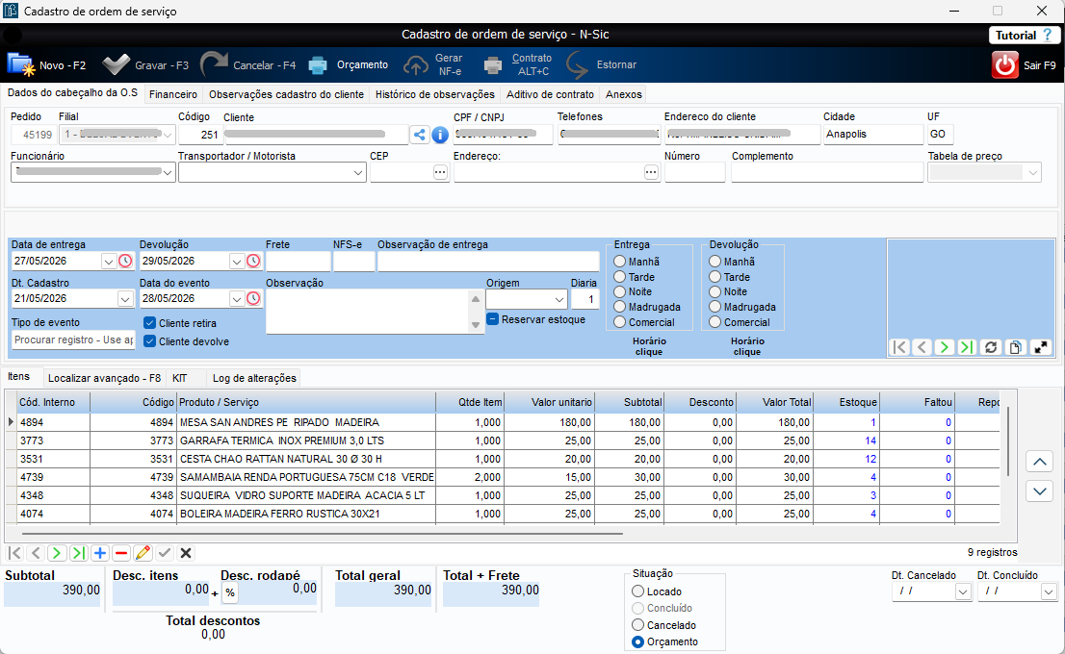Click the Observação de entrega field
The image size is (1065, 654).
click(488, 262)
